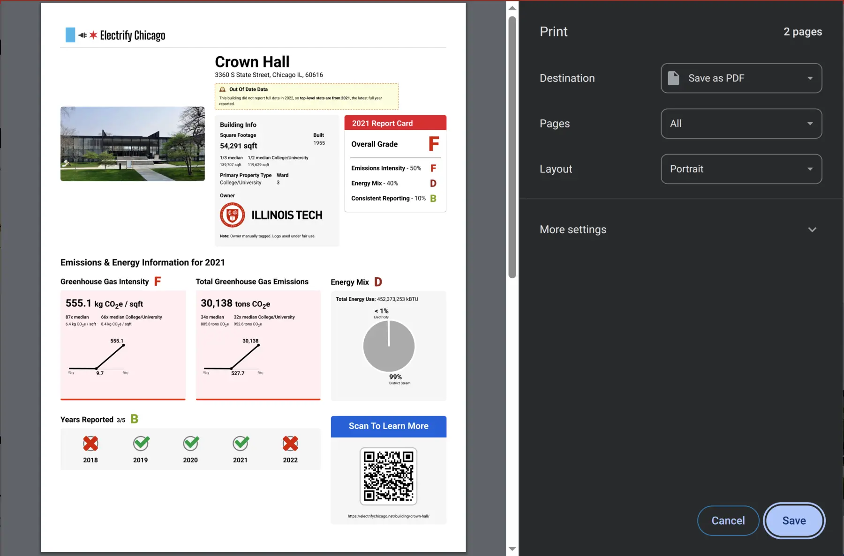Viewport: 844px width, 556px height.
Task: Click the green checkmark above 2019
Action: point(141,443)
